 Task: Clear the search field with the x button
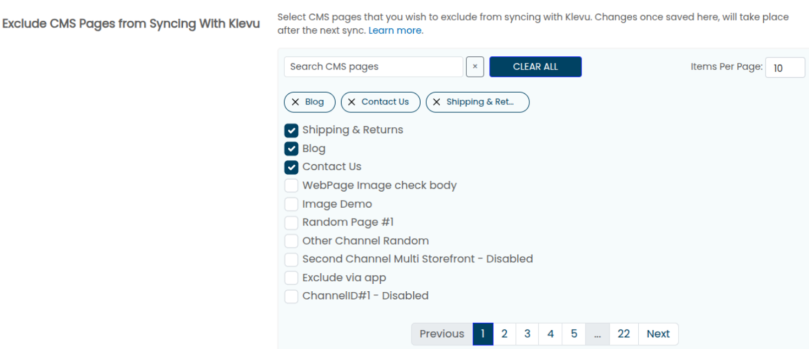tap(474, 67)
